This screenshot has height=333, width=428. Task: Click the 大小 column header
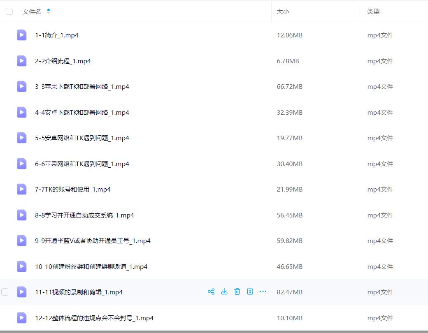[x=283, y=12]
